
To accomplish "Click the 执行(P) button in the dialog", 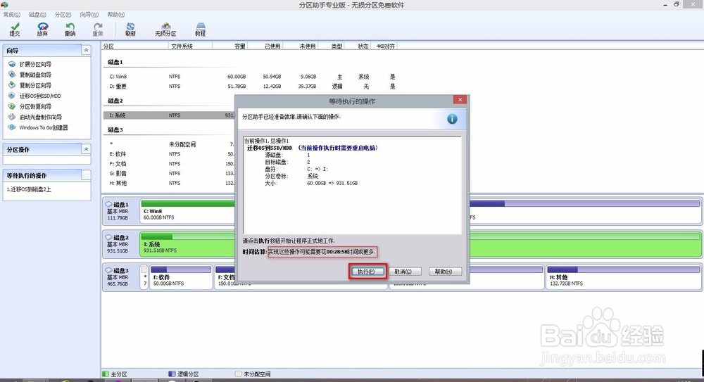I will click(x=367, y=272).
